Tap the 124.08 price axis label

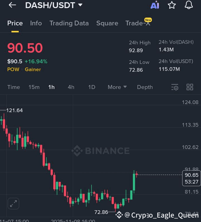point(190,102)
